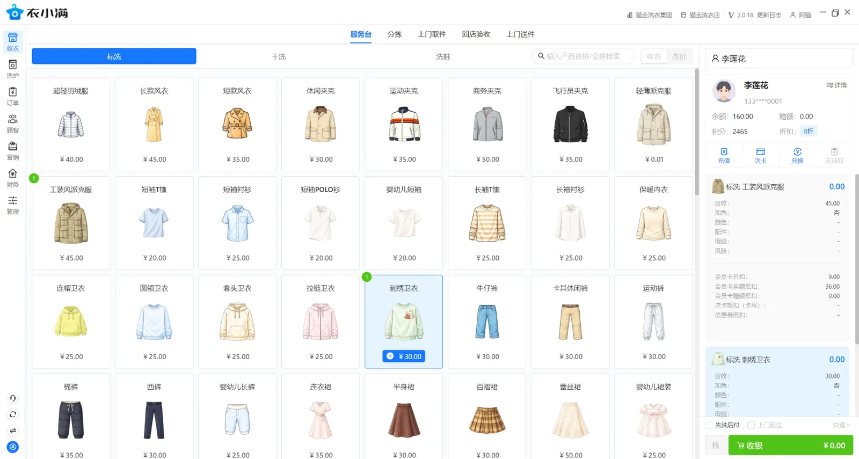Switch to the 分拣 tab
The image size is (859, 459).
pos(395,34)
